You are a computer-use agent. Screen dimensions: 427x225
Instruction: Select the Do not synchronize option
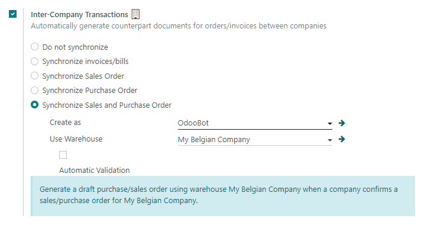(x=34, y=47)
